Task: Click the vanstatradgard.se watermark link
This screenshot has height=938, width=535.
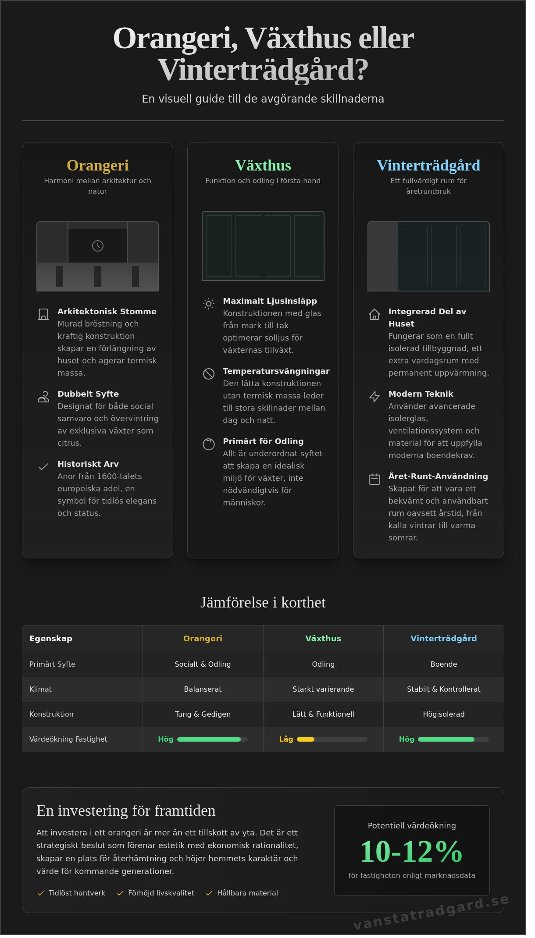Action: 431,913
